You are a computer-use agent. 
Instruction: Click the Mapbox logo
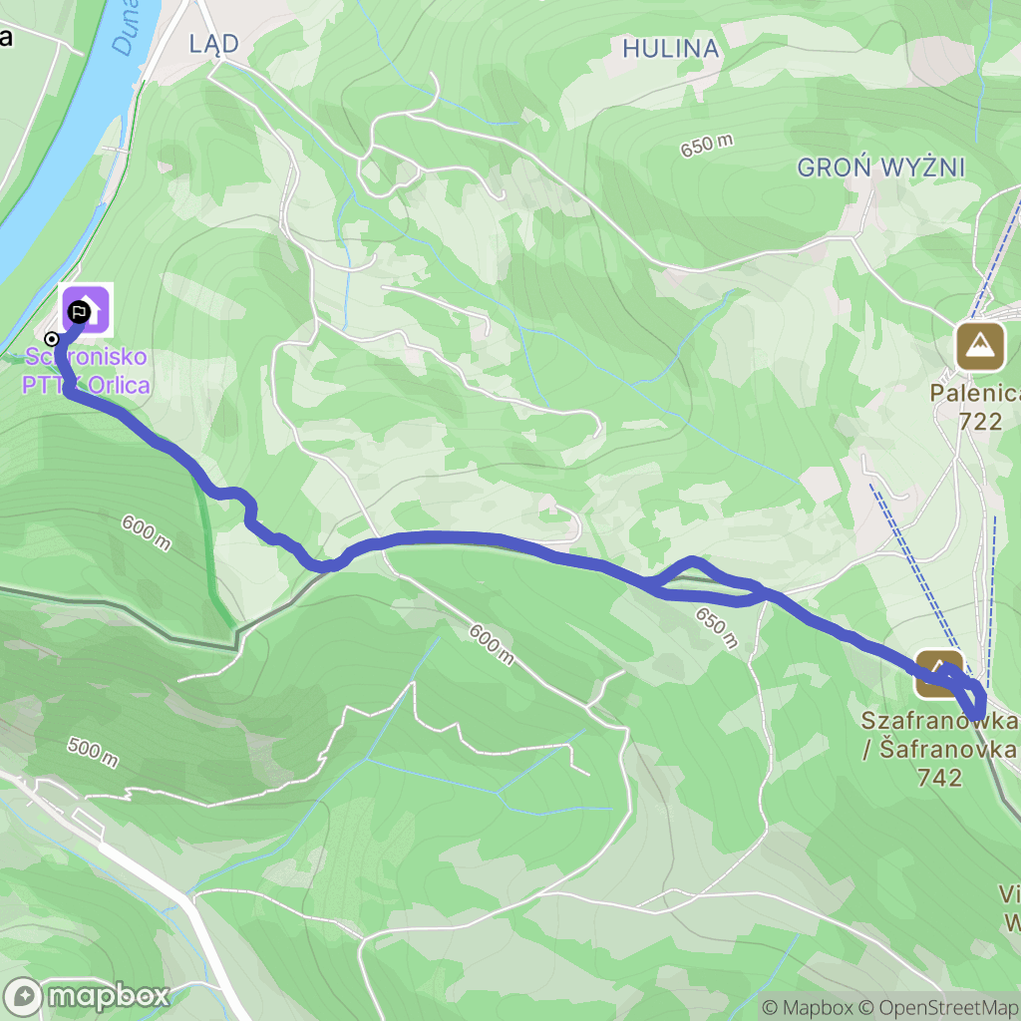point(87,996)
